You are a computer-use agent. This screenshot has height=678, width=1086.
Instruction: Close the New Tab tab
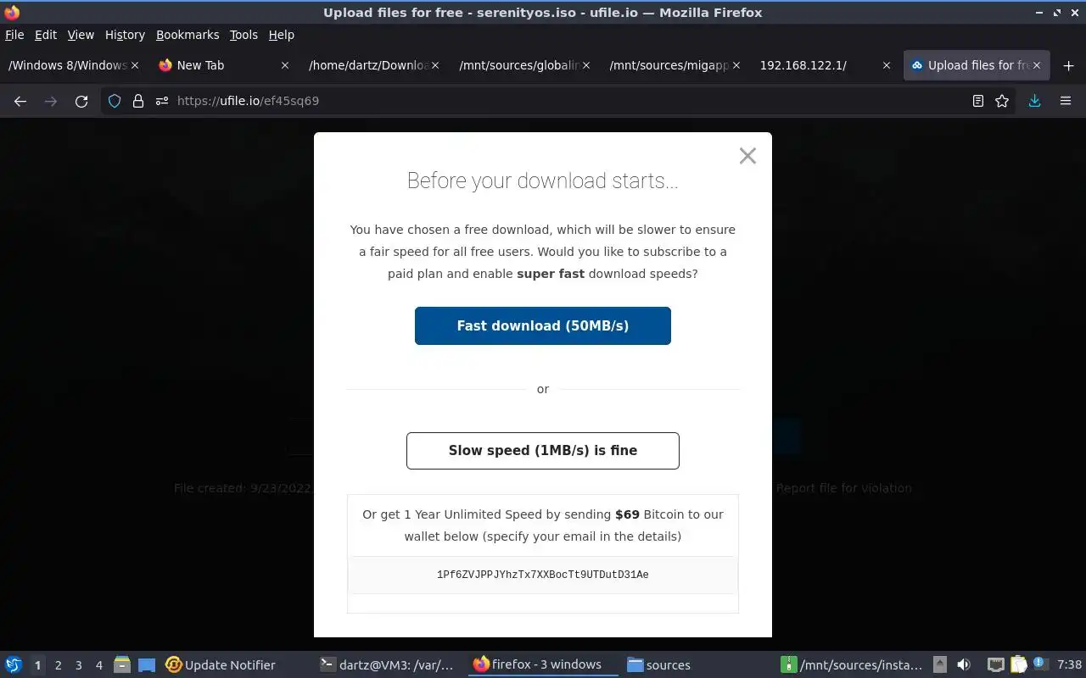285,65
